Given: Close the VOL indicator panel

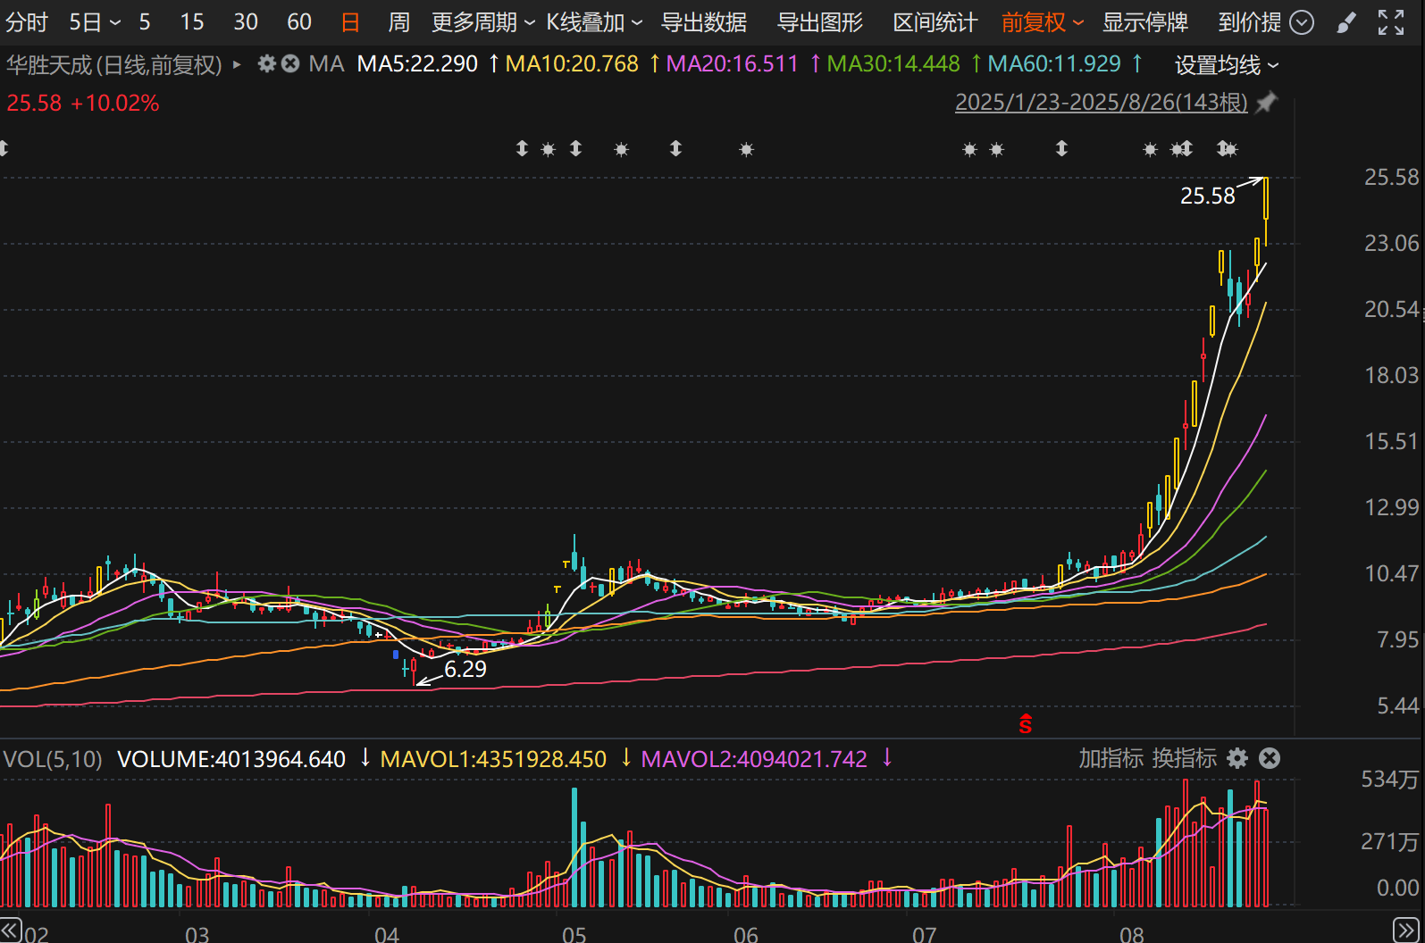Looking at the screenshot, I should 1270,758.
